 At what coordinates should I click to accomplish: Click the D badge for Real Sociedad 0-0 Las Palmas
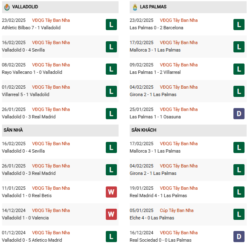(239, 237)
